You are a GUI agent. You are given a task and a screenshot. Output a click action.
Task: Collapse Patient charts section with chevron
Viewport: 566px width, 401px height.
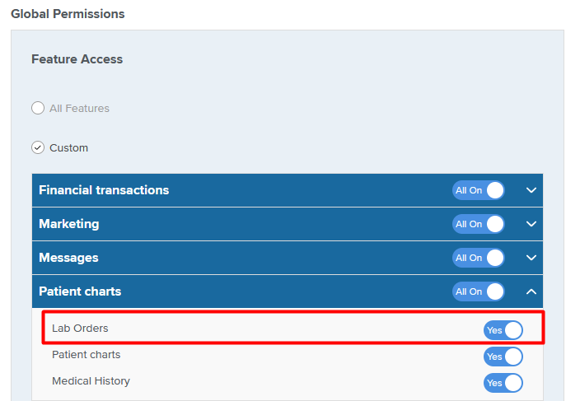[531, 291]
